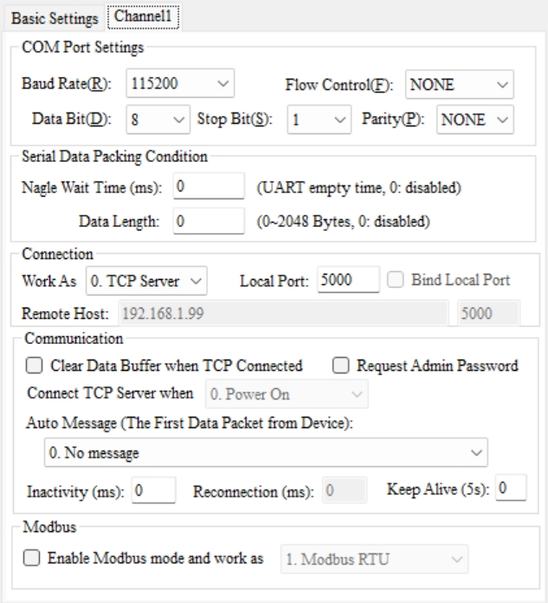Click the Keep Alive input field
Viewport: 548px width, 603px height.
coord(512,488)
